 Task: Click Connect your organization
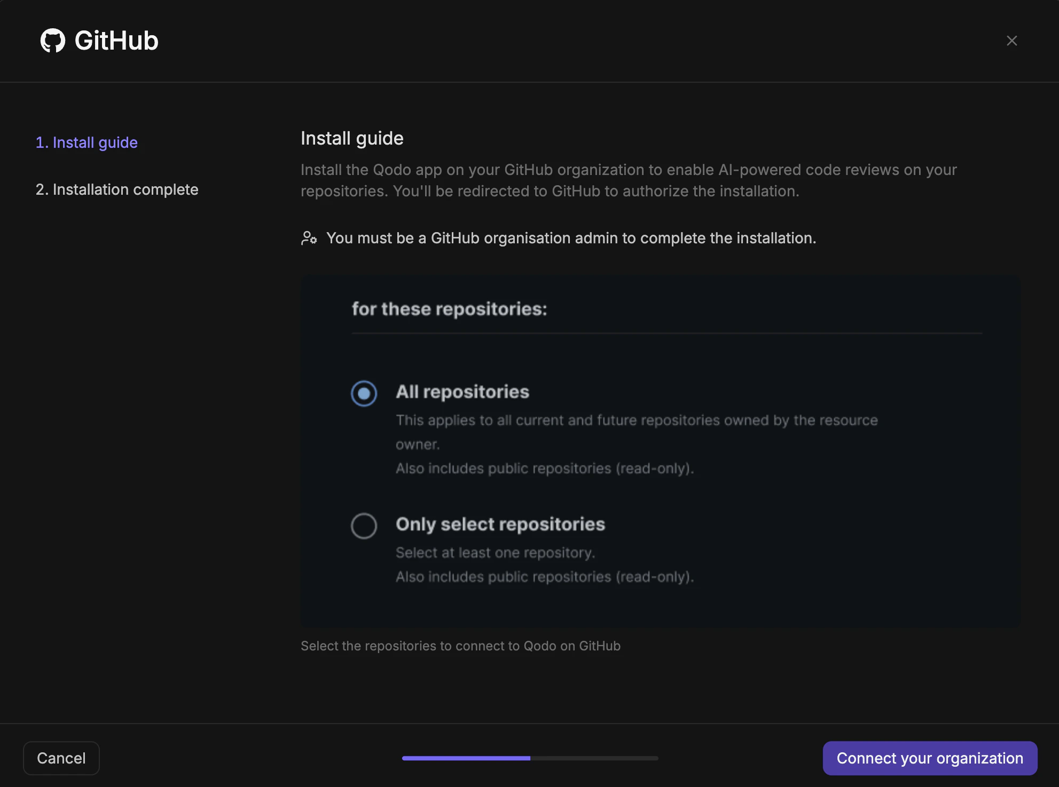click(930, 758)
